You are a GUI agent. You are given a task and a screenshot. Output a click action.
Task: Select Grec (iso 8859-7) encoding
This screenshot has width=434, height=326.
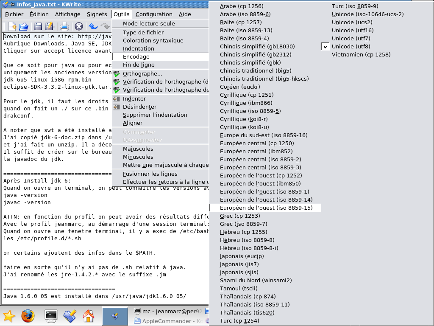[265, 224]
